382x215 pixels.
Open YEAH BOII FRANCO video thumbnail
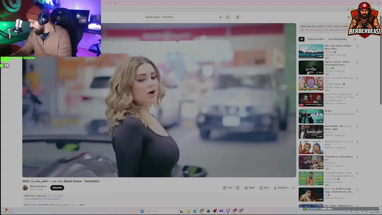(x=311, y=84)
